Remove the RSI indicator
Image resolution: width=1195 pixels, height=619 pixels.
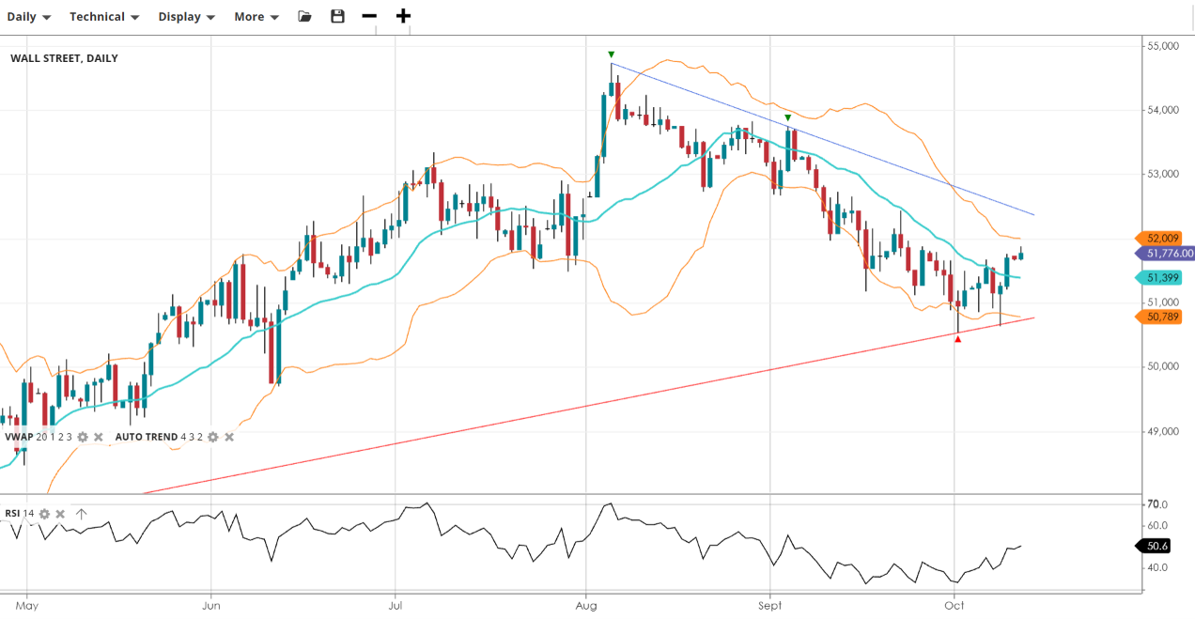[x=60, y=514]
